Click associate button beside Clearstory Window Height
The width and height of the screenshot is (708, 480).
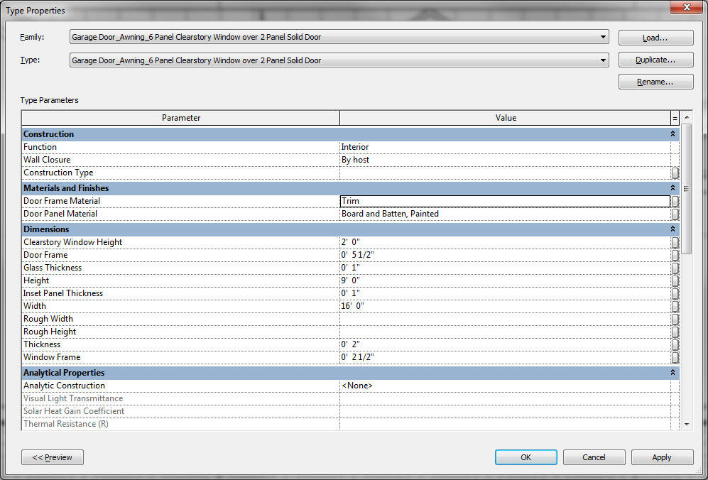tap(675, 242)
